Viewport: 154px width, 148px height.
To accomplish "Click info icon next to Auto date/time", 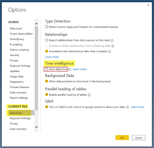I will tap(69, 69).
